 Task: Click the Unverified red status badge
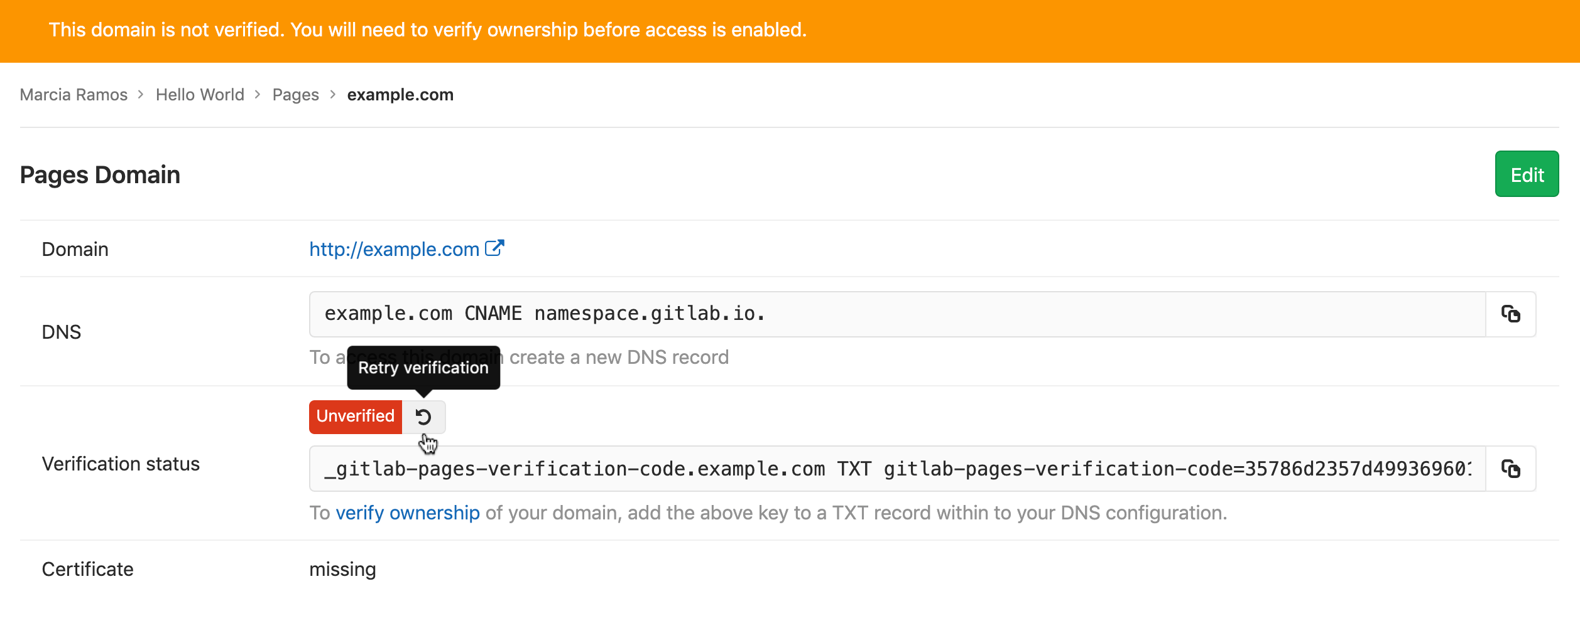pyautogui.click(x=356, y=416)
